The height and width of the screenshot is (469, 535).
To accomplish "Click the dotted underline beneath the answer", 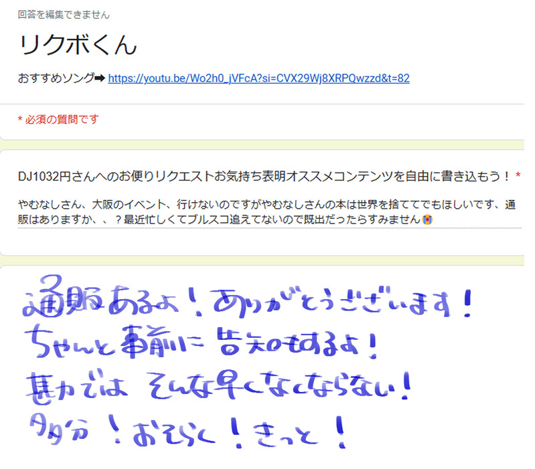I will [x=270, y=227].
